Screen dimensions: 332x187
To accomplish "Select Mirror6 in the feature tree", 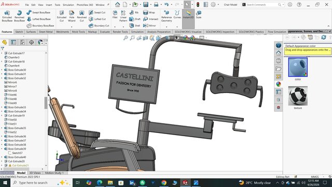I will pos(12,82).
